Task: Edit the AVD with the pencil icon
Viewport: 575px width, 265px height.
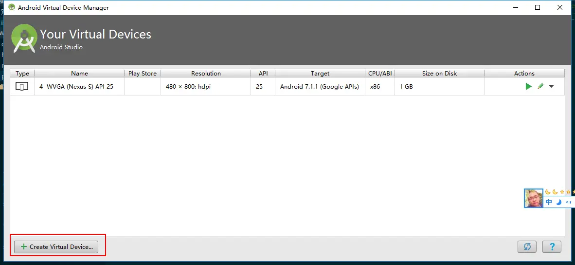Action: pyautogui.click(x=540, y=87)
